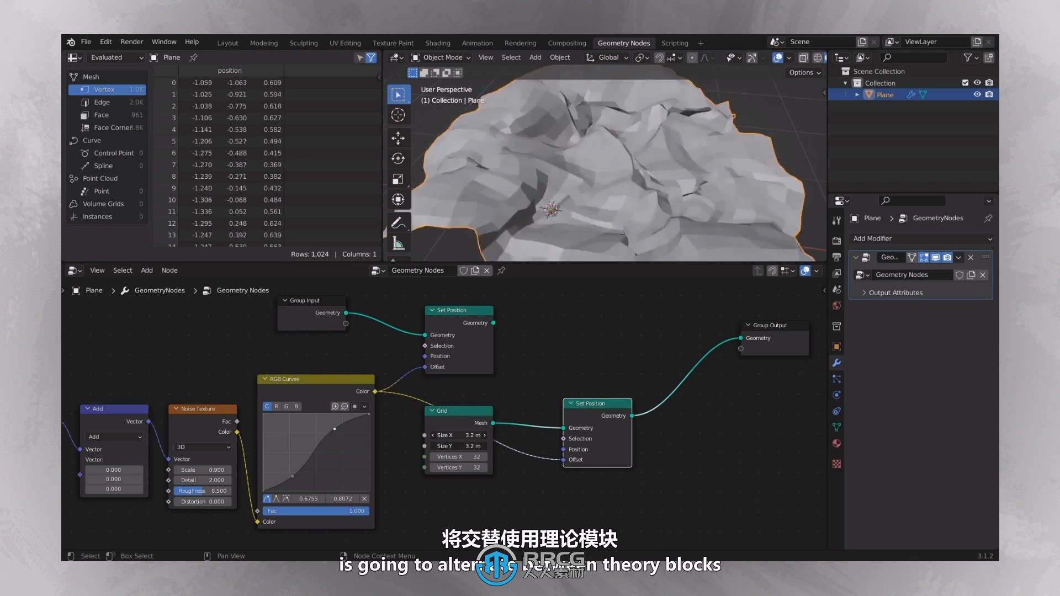Viewport: 1060px width, 596px height.
Task: Select Vertex domain in the spreadsheet
Action: pos(107,89)
